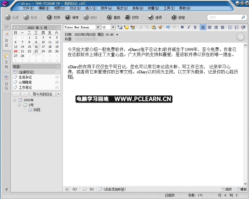Click the weather/mood icon beside the date header
This screenshot has width=249, height=199.
pyautogui.click(x=240, y=37)
